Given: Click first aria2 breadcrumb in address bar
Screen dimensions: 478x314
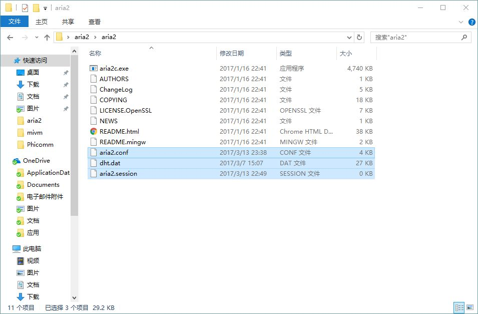Looking at the screenshot, I should point(82,37).
